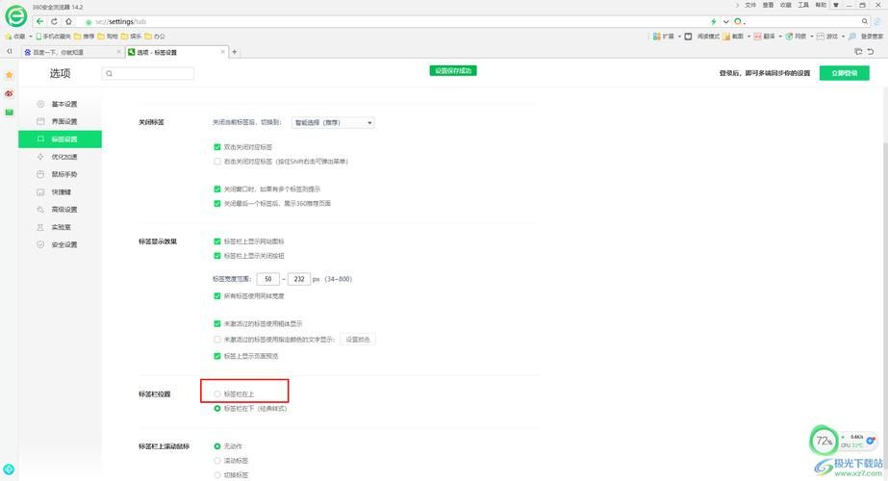Open the 工具 menu in title bar

point(802,5)
